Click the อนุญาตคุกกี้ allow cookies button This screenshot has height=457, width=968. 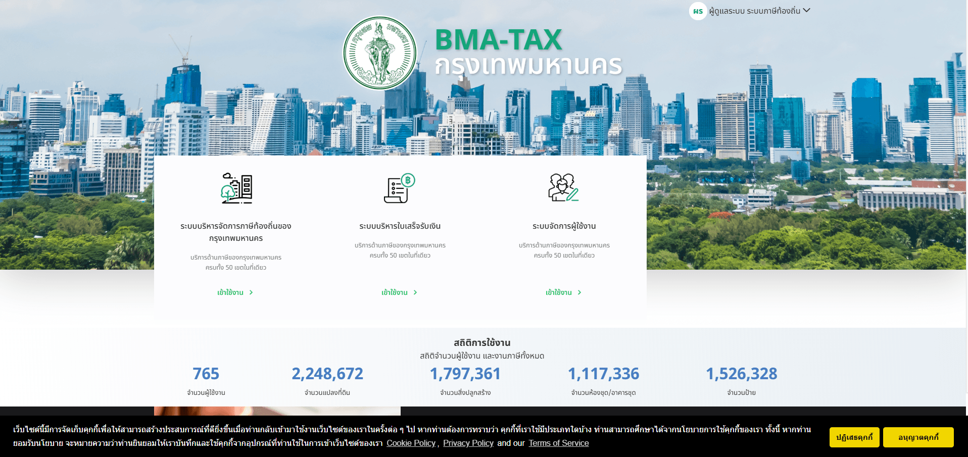[918, 437]
